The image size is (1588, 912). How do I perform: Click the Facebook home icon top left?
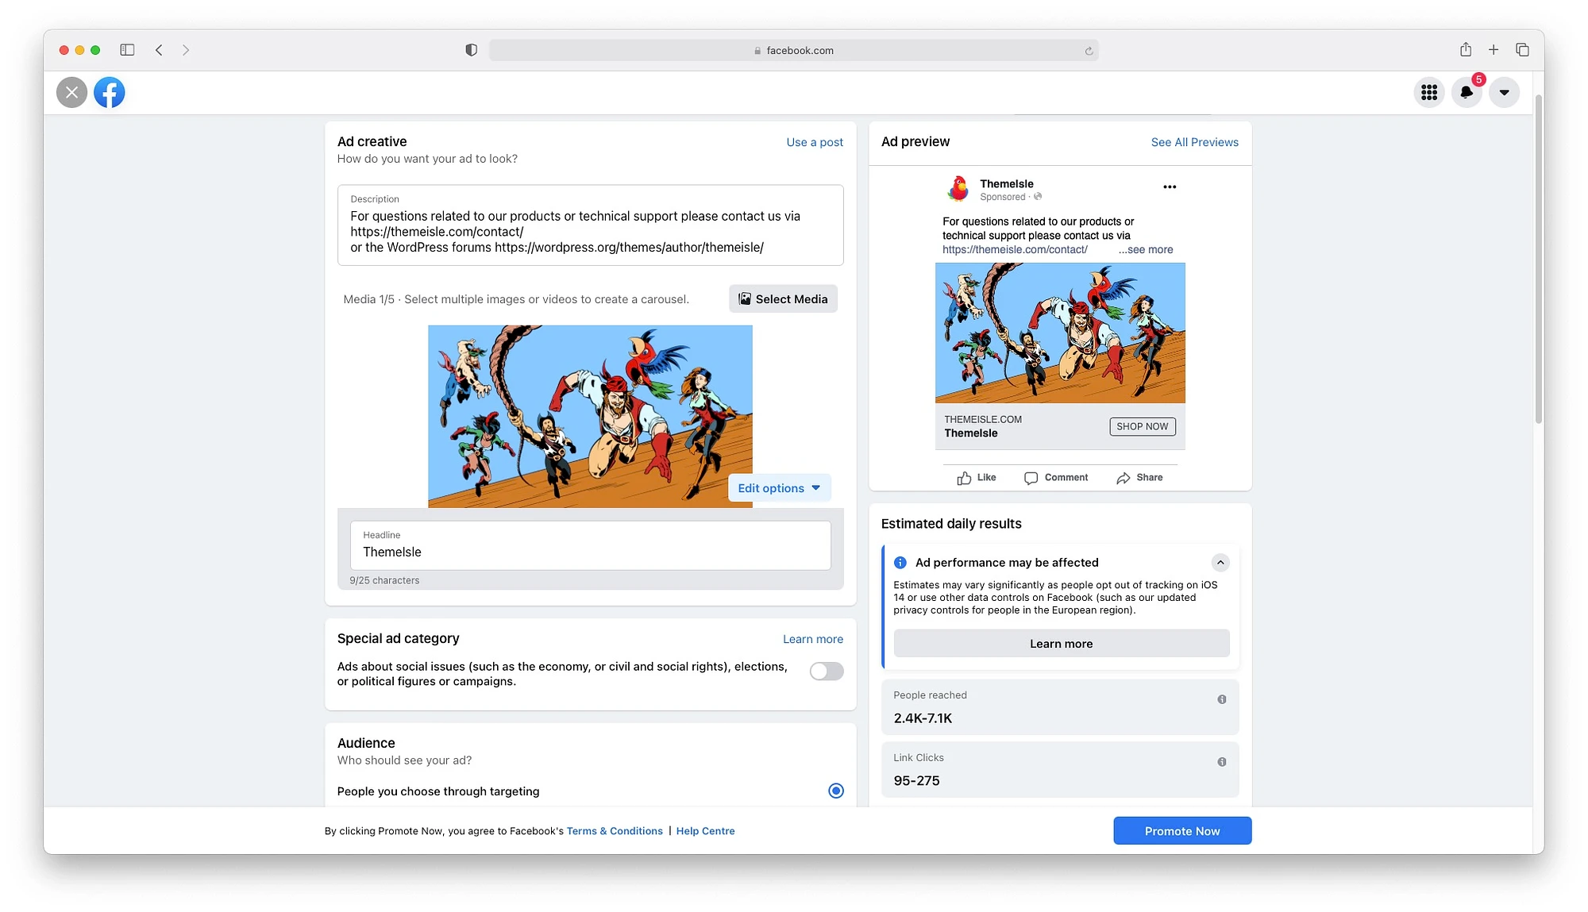pyautogui.click(x=109, y=91)
